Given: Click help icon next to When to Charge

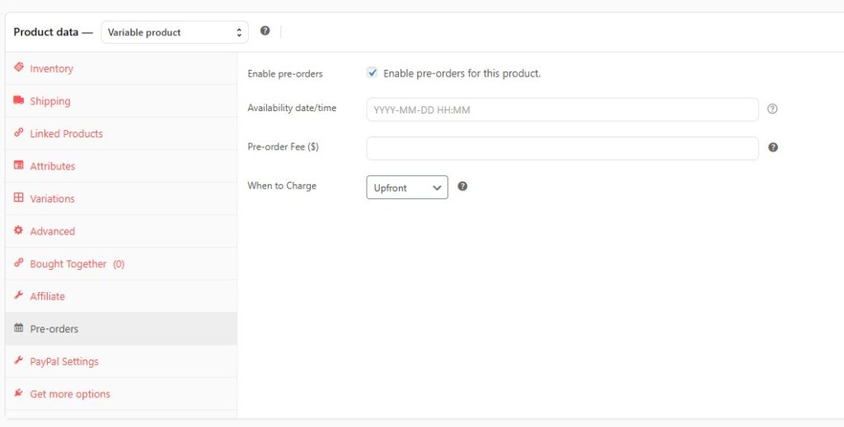Looking at the screenshot, I should click(462, 187).
